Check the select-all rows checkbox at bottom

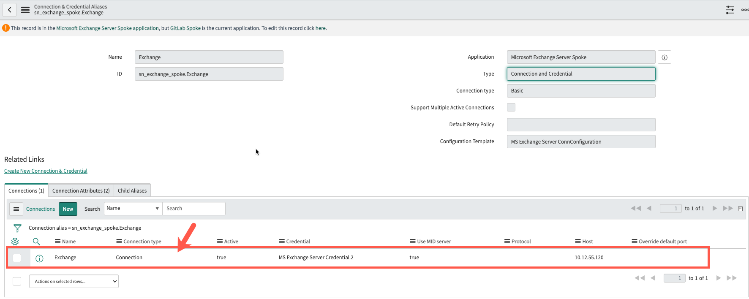click(17, 281)
